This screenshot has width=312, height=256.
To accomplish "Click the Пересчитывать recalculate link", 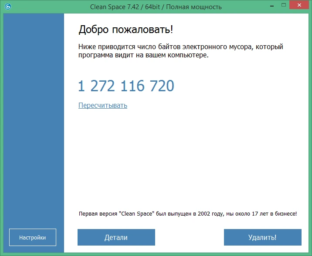I will [x=103, y=105].
